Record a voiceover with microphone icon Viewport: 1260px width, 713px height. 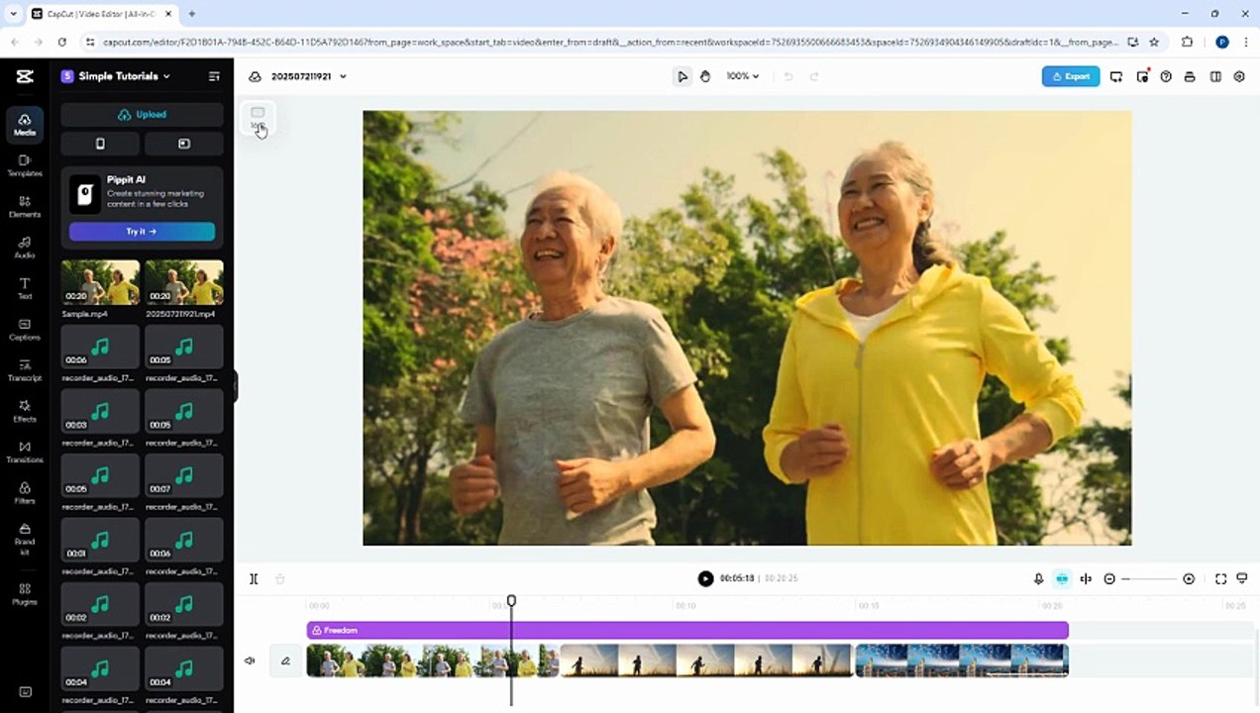(x=1038, y=578)
